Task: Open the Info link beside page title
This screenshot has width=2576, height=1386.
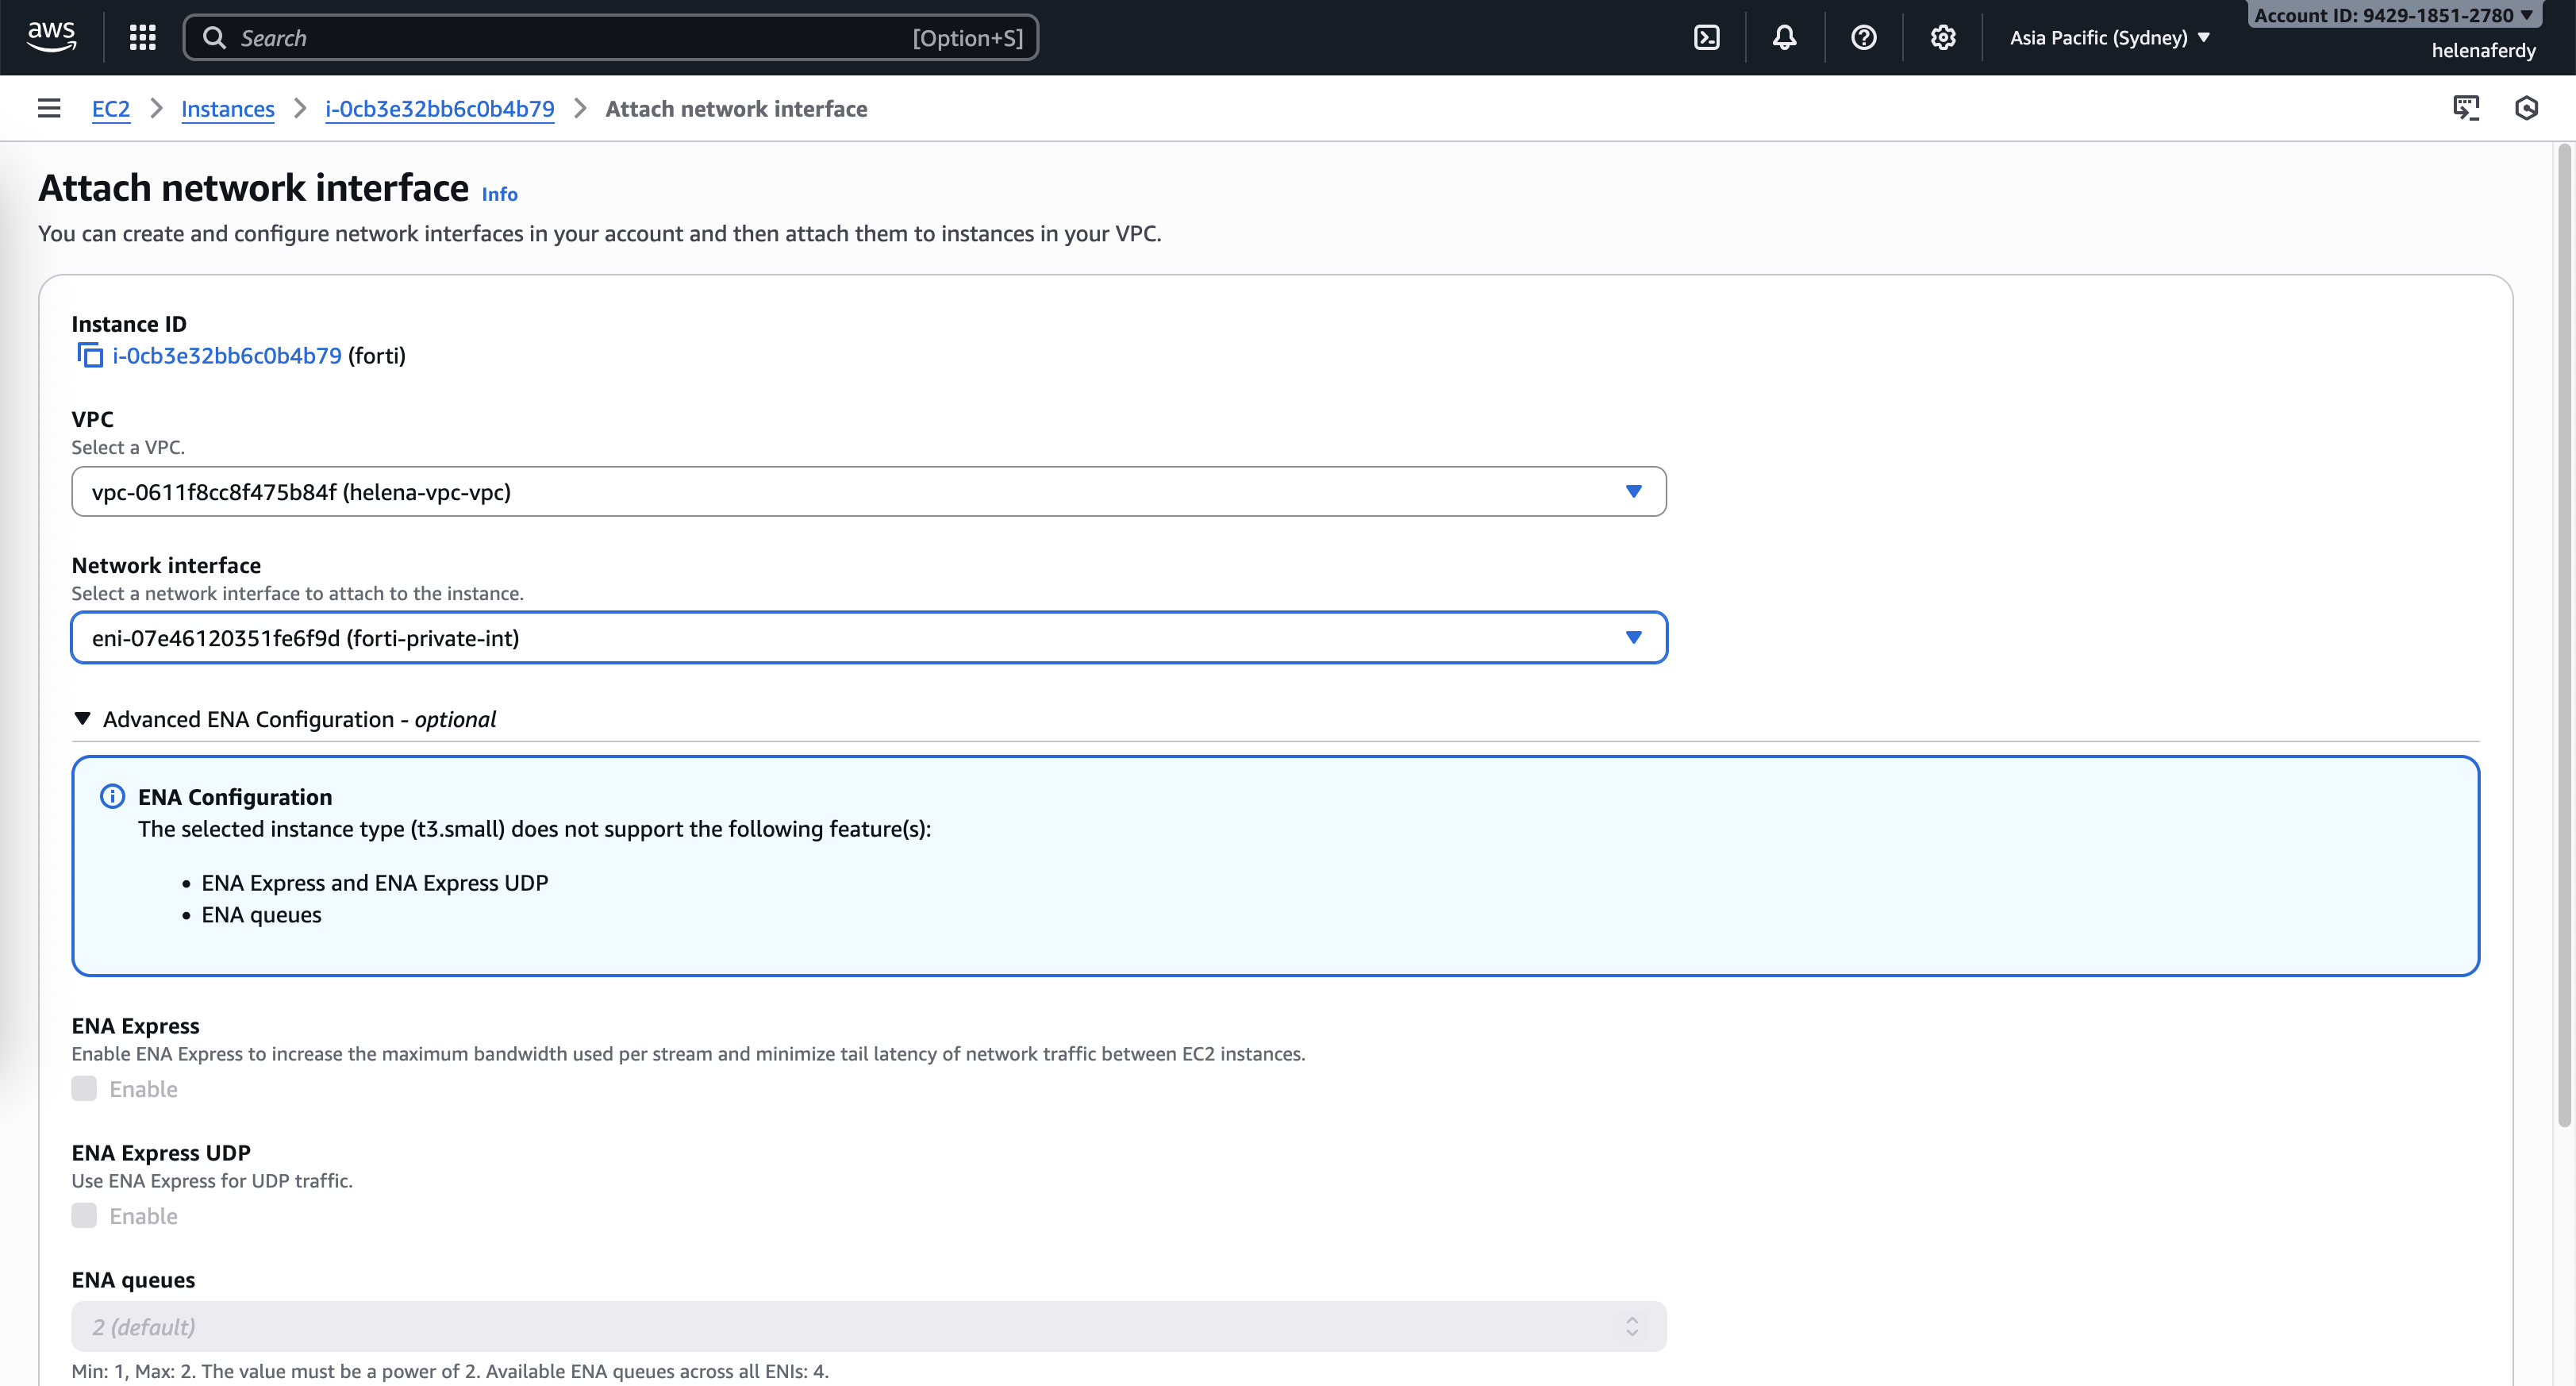Action: tap(499, 194)
